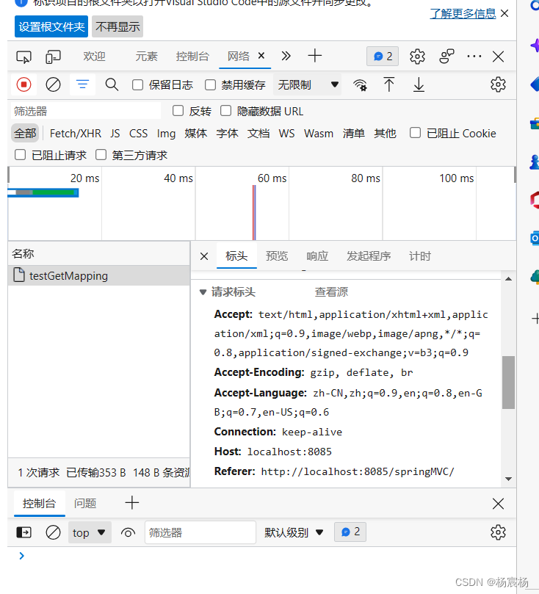Click the network 筛选器 input field
Image resolution: width=539 pixels, height=594 pixels.
86,112
